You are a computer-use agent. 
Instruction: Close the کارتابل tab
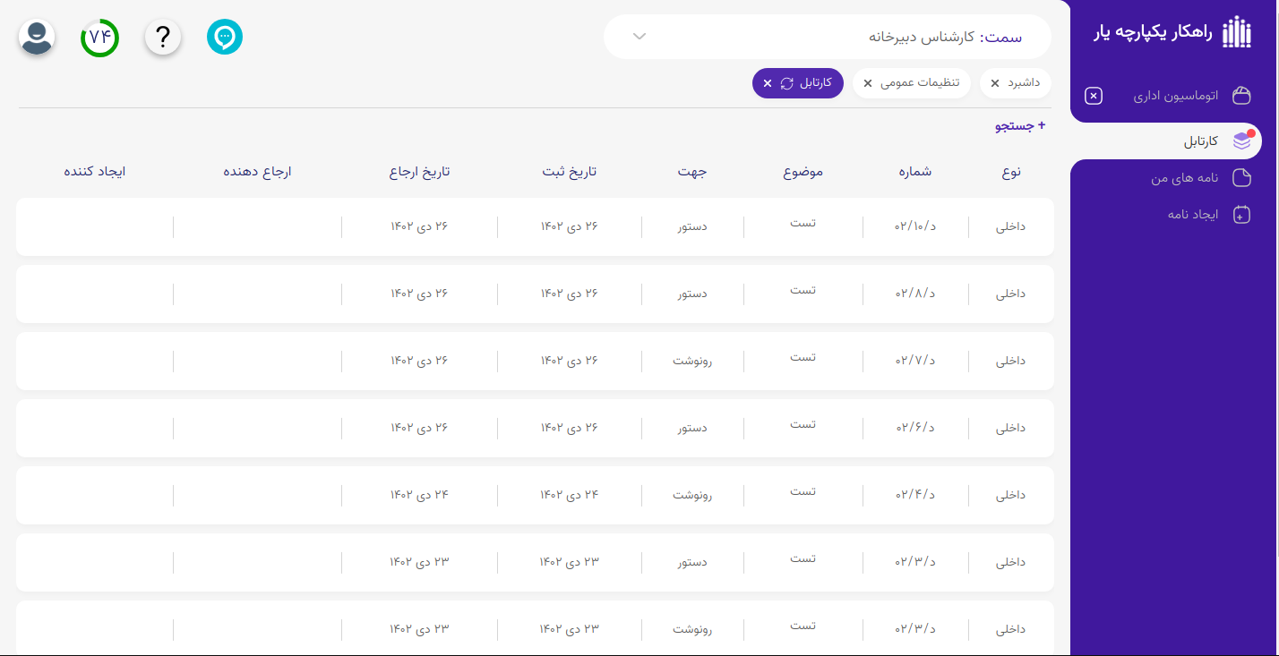point(768,82)
